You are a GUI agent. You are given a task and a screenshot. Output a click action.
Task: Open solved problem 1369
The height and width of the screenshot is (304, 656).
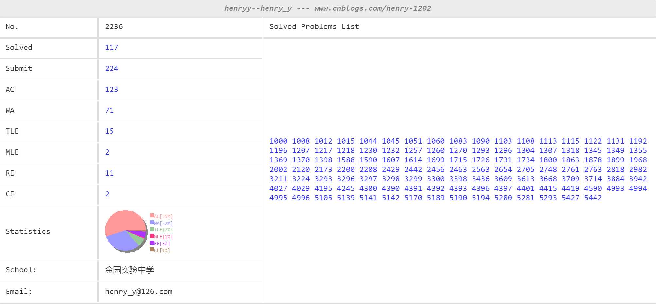278,160
